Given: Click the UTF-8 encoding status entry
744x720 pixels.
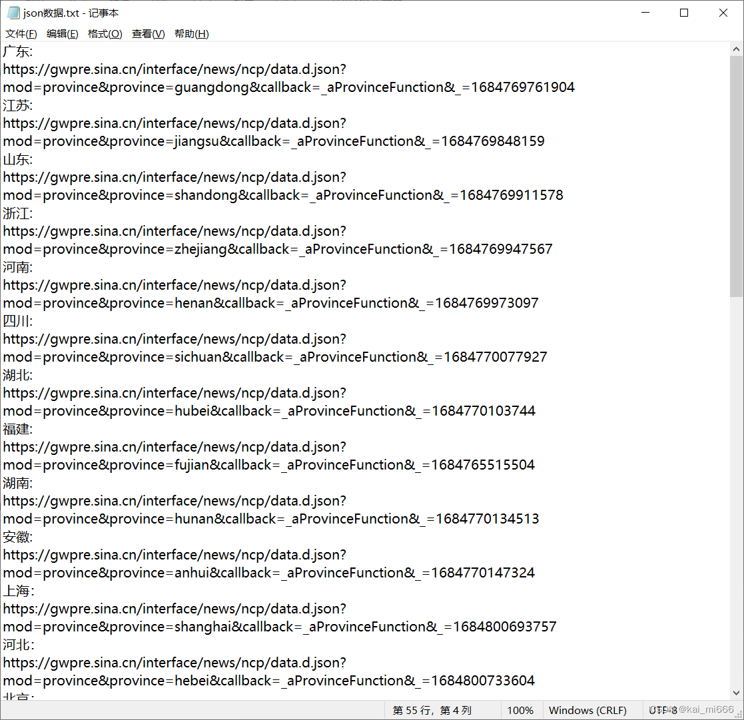Looking at the screenshot, I should click(x=663, y=710).
